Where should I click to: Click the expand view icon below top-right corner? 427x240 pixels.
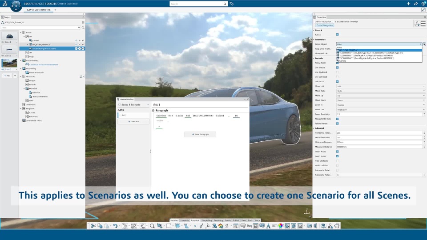click(423, 10)
